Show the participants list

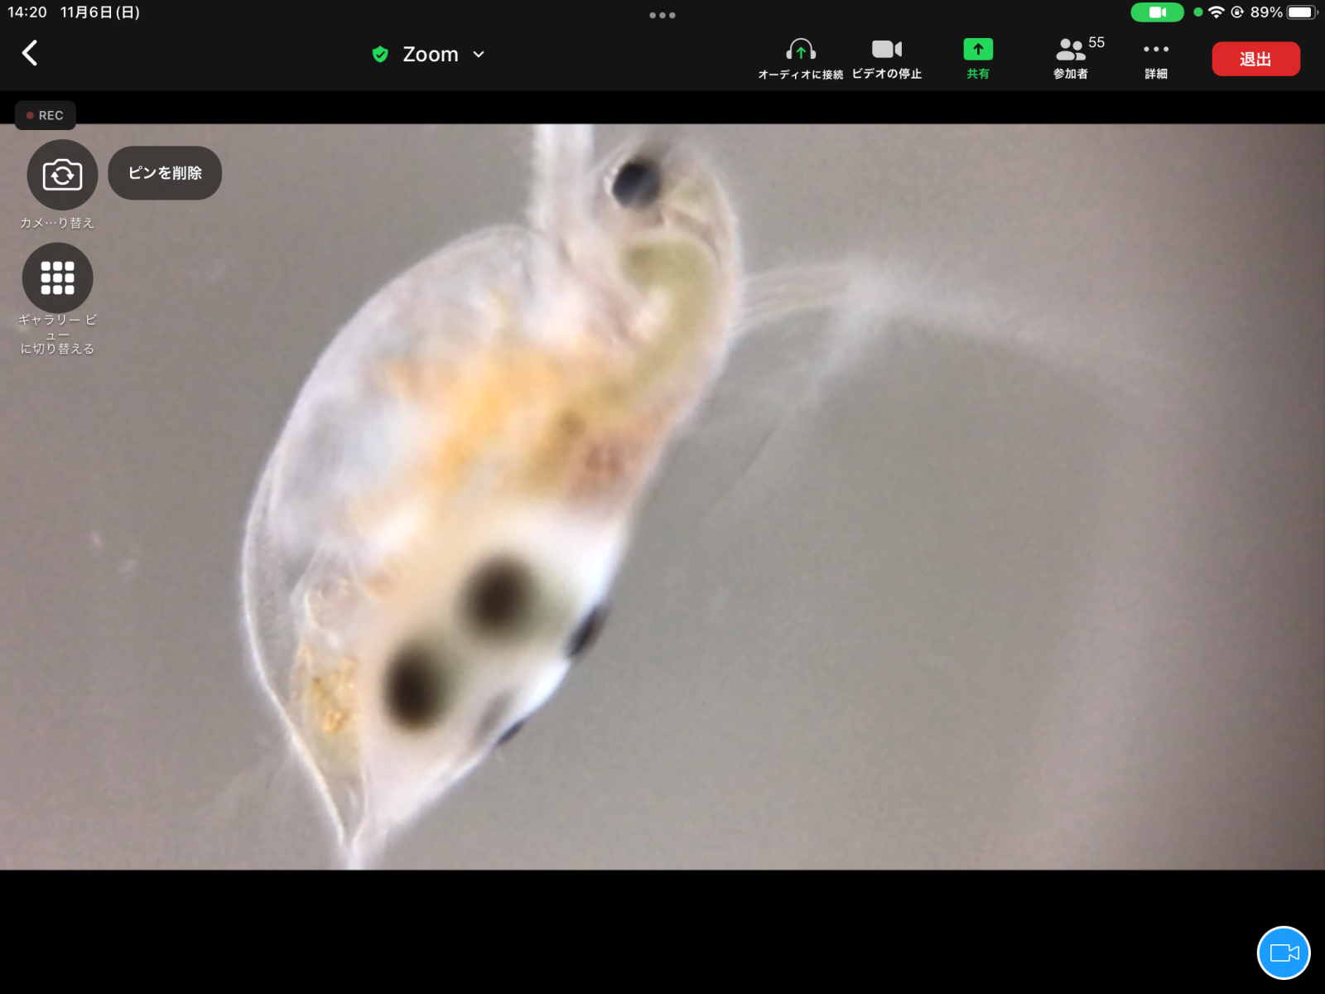[x=1071, y=58]
